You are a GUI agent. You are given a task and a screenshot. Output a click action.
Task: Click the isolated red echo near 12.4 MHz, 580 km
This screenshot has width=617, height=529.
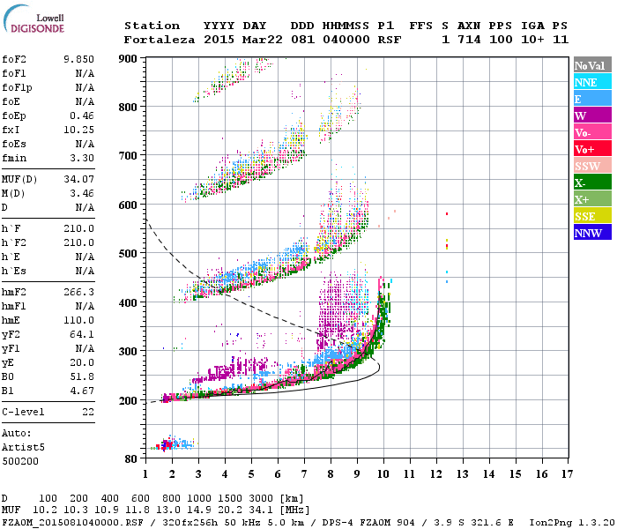pos(447,213)
